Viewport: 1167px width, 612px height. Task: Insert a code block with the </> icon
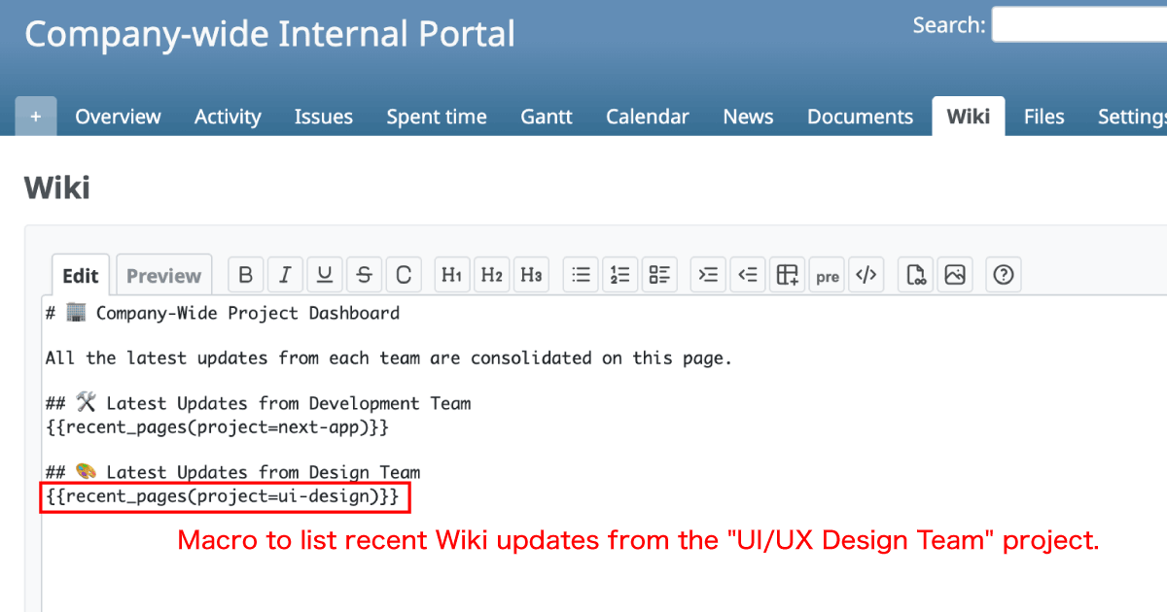click(866, 274)
